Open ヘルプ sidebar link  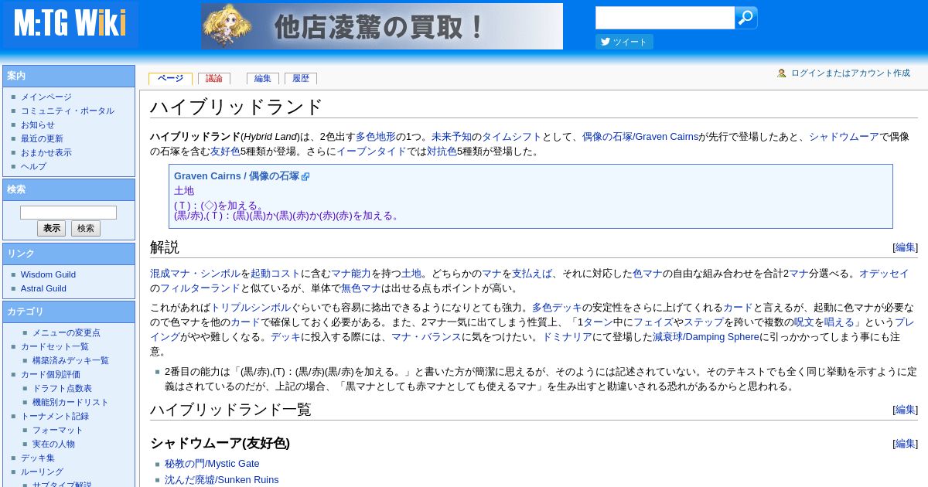point(33,167)
